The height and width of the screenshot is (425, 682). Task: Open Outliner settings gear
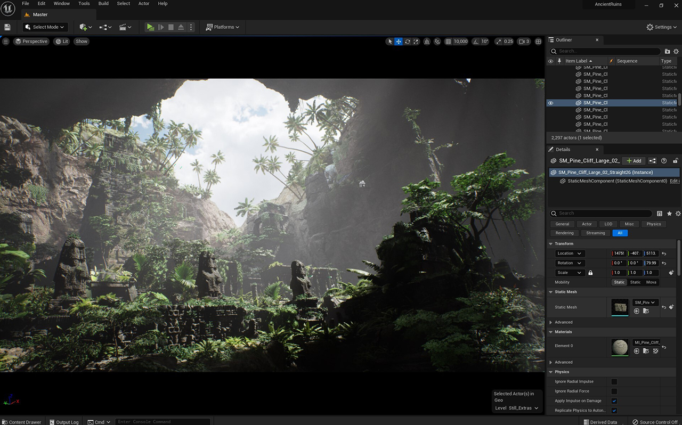(677, 51)
